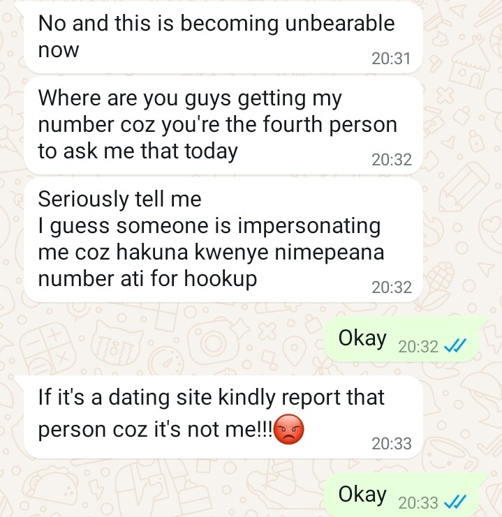Tap the text 'hakuna kwenye nimepeana'
This screenshot has width=502, height=517.
pyautogui.click(x=250, y=253)
